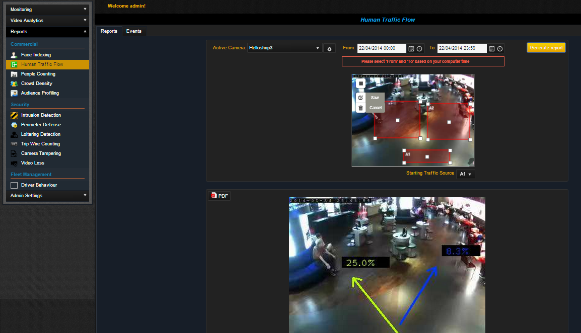Open the From time clock picker
581x333 pixels.
point(419,48)
